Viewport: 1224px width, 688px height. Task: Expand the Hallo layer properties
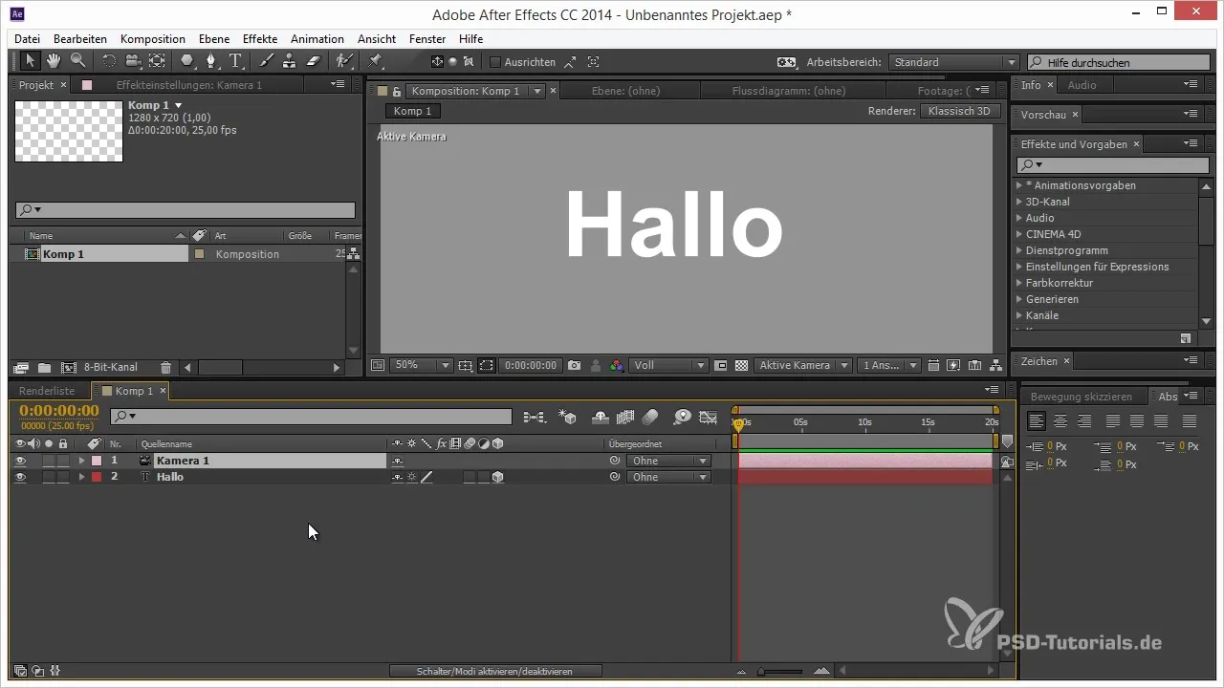pos(81,477)
